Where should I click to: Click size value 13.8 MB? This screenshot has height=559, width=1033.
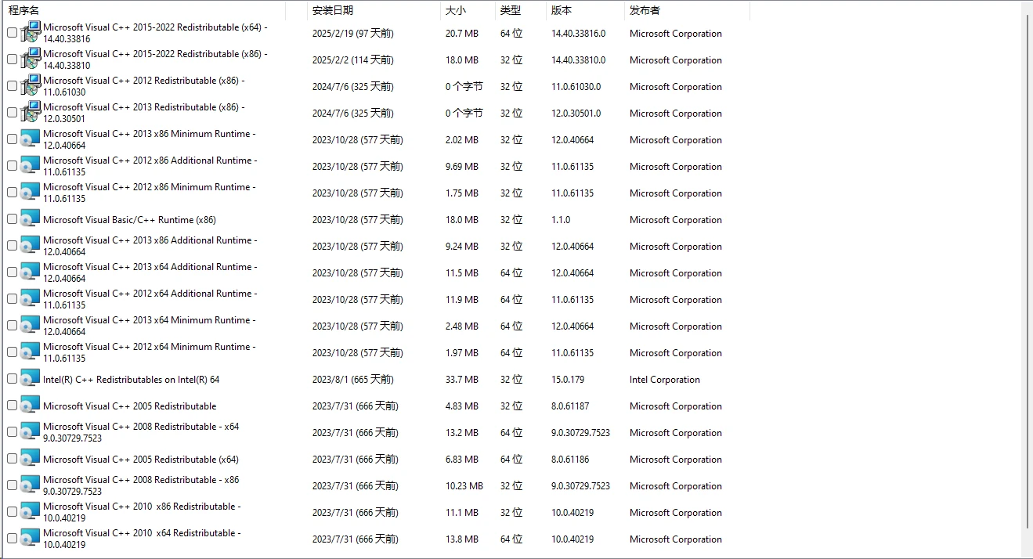pyautogui.click(x=461, y=539)
